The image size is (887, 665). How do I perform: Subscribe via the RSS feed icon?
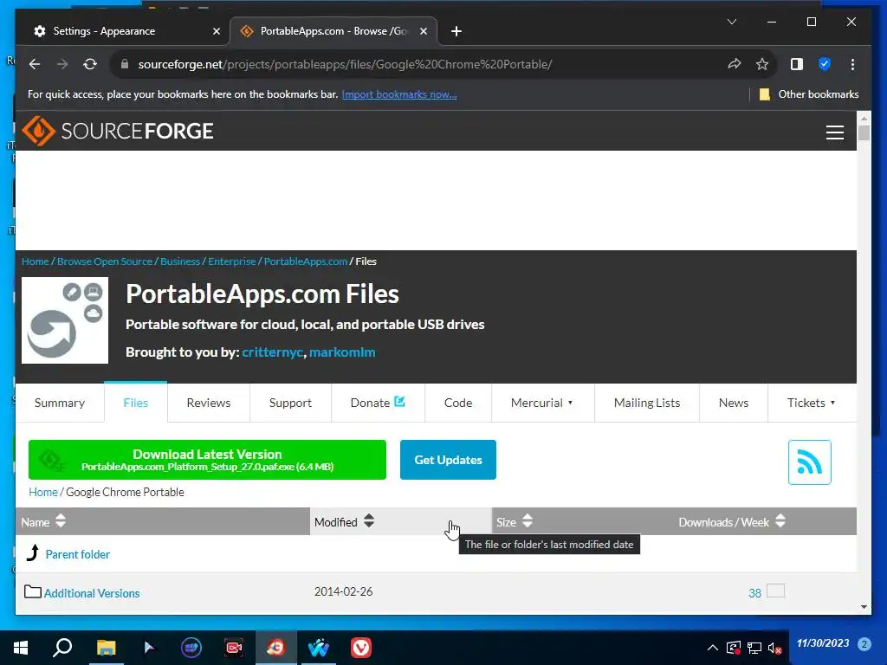coord(810,462)
